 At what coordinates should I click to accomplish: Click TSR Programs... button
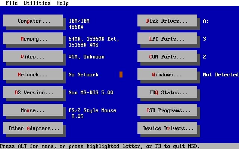point(167,110)
